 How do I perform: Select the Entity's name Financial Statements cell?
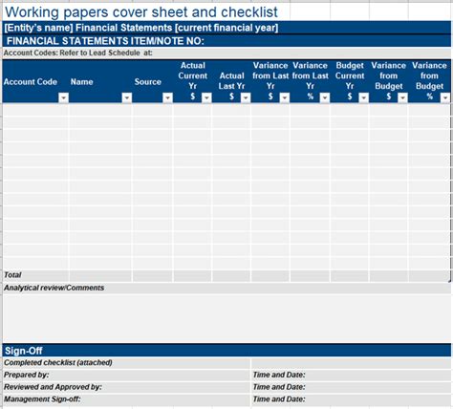point(226,28)
